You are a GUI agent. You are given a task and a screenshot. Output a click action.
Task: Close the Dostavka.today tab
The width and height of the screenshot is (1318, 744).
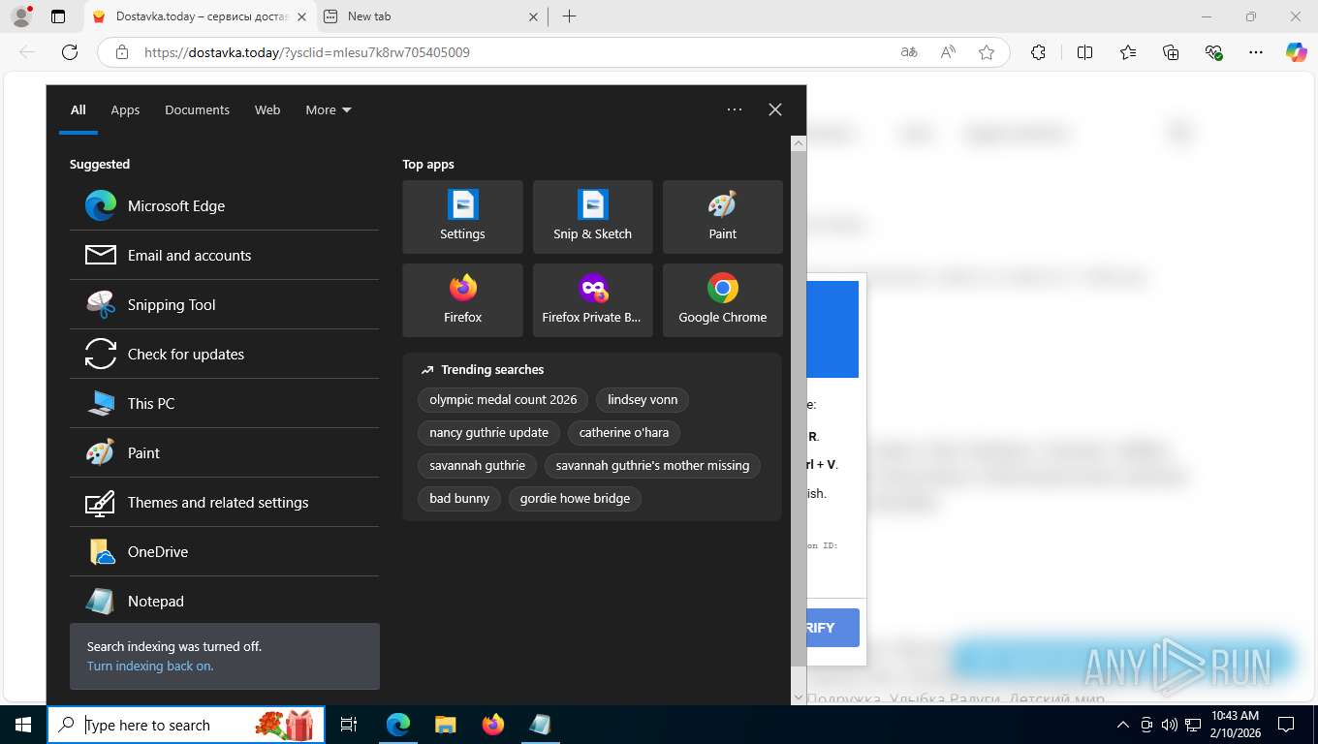pyautogui.click(x=301, y=16)
